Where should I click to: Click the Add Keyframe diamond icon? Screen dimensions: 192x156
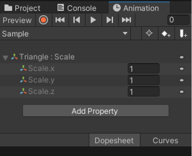pyautogui.click(x=166, y=34)
